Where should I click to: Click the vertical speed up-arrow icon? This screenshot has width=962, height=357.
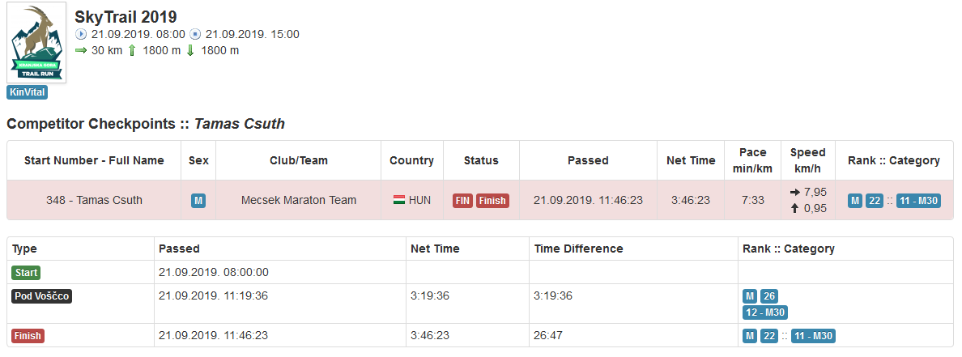coord(795,208)
